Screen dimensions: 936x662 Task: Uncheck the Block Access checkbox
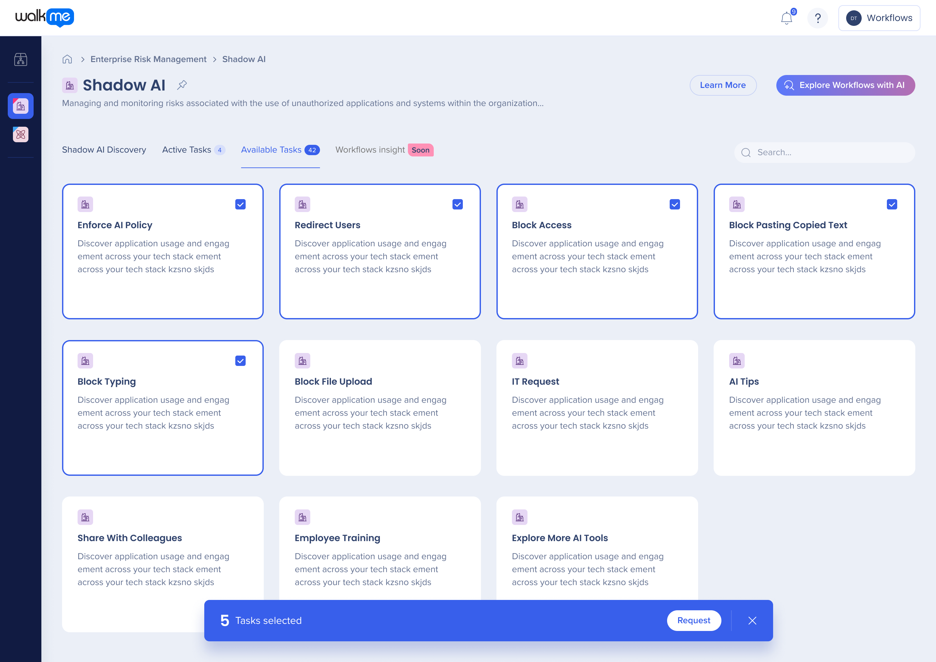(675, 204)
